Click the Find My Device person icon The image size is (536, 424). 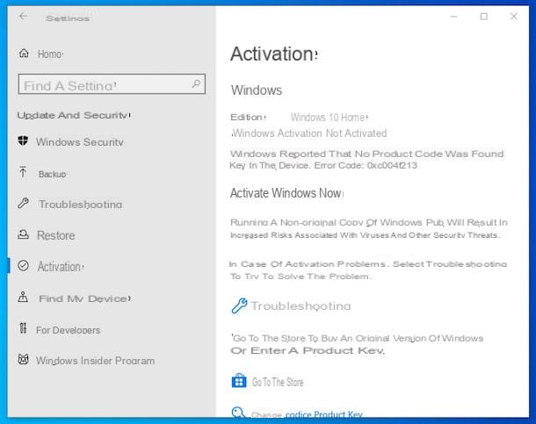pyautogui.click(x=23, y=297)
